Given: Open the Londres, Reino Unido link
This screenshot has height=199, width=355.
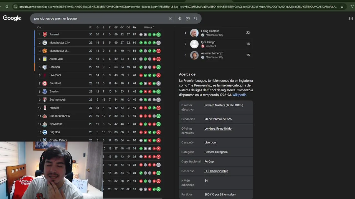Looking at the screenshot, I should click(x=218, y=129).
